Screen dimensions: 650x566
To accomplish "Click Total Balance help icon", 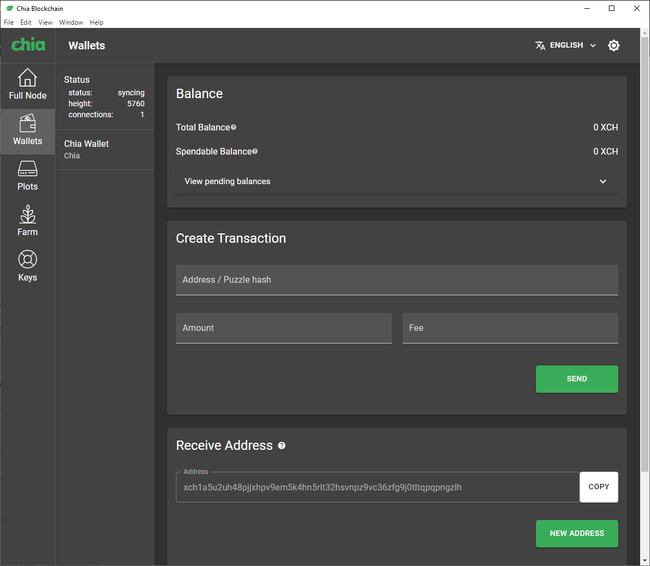I will pyautogui.click(x=233, y=127).
